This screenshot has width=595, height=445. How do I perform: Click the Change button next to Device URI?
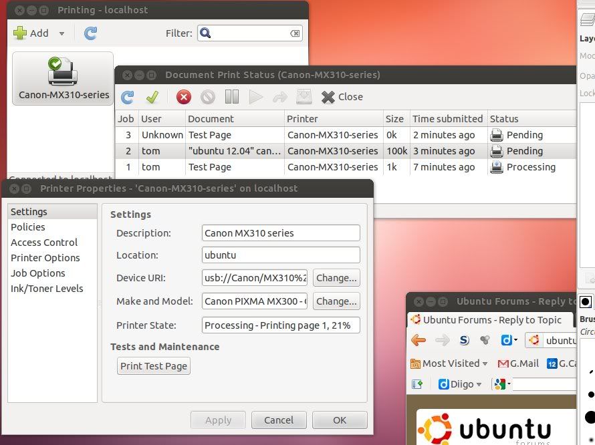[336, 278]
